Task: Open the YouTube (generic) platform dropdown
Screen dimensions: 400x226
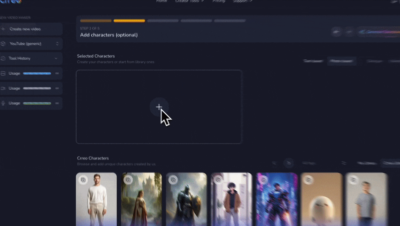Action: [31, 44]
